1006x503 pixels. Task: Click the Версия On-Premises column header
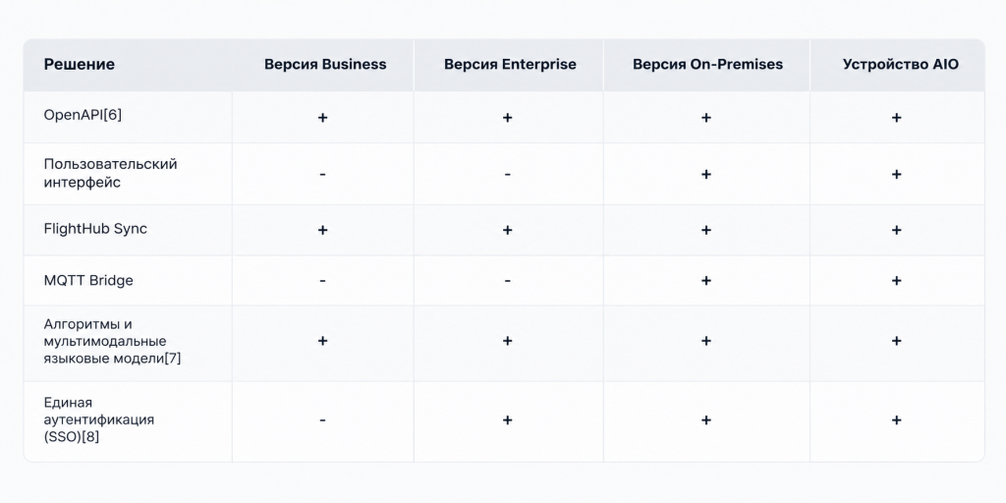pyautogui.click(x=707, y=64)
